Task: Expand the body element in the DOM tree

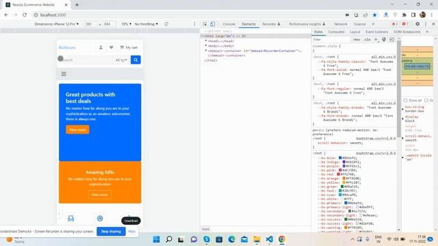Action: (x=206, y=46)
